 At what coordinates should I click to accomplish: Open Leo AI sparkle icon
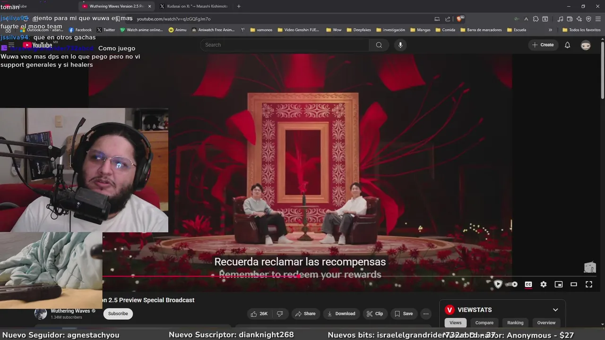coord(579,19)
